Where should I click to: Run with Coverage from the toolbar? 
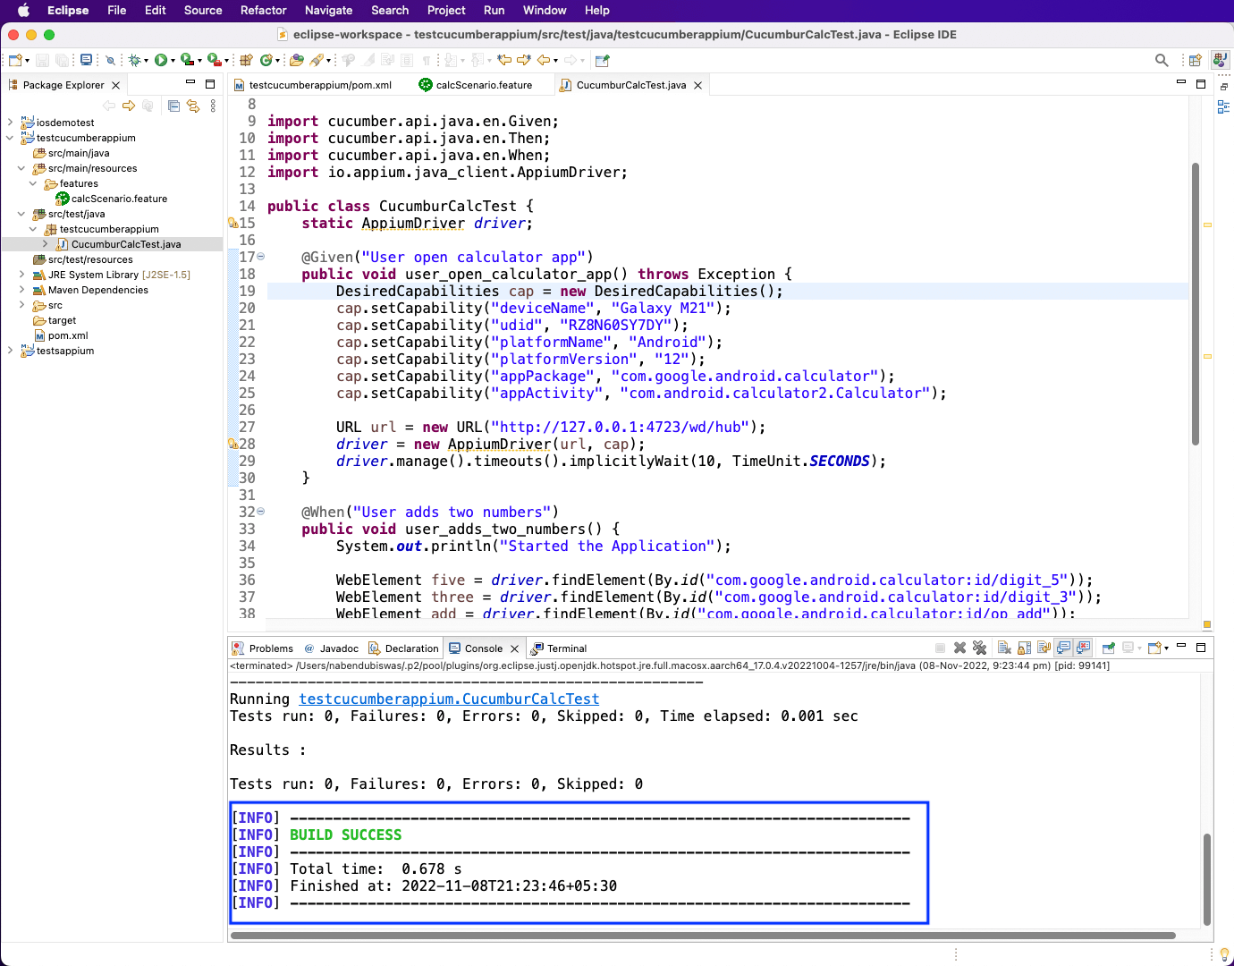point(187,60)
